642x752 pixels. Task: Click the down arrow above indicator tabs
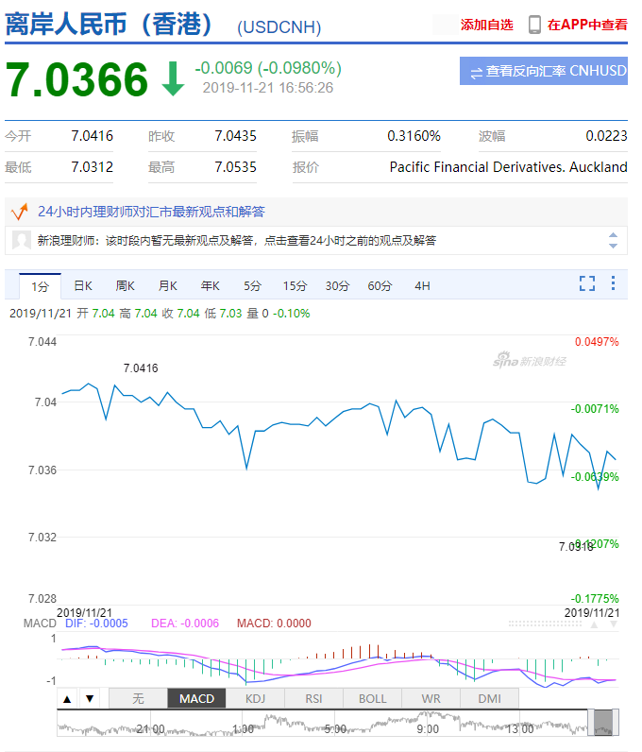(89, 699)
